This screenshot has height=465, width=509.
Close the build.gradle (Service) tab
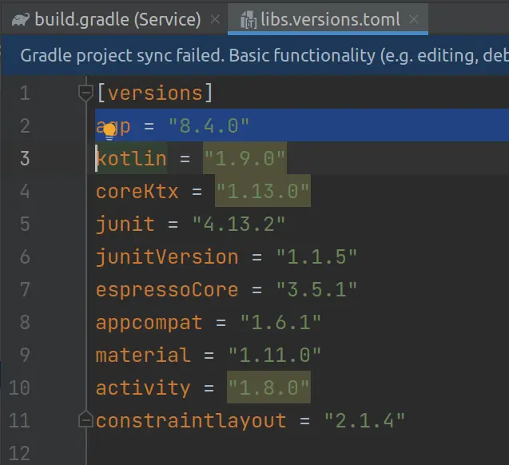coord(215,19)
